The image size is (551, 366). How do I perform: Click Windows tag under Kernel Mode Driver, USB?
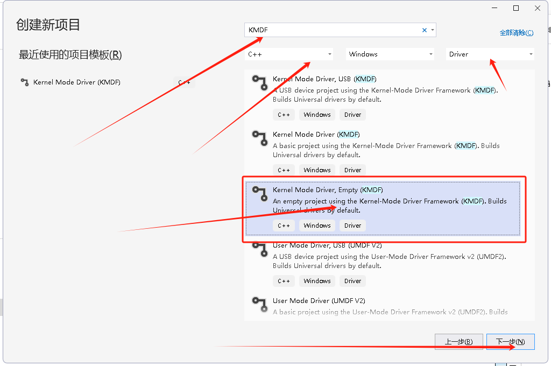317,115
